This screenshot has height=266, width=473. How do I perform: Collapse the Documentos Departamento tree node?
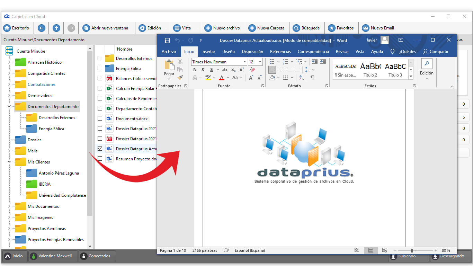pyautogui.click(x=9, y=107)
